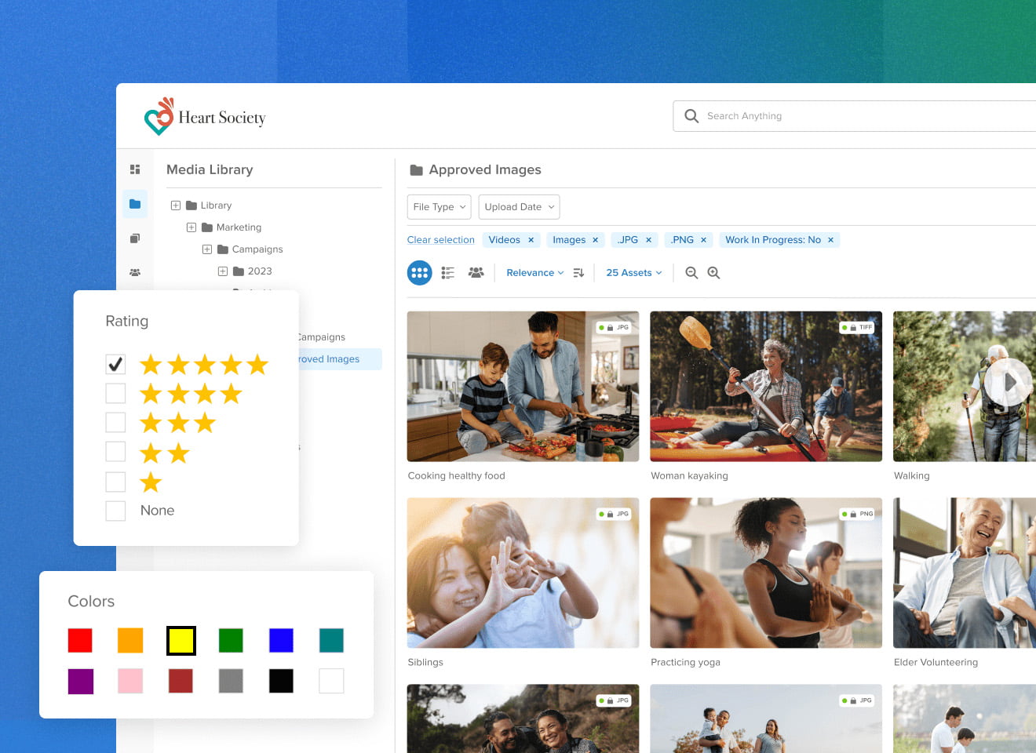Click the zoom in magnifier icon

pyautogui.click(x=713, y=273)
